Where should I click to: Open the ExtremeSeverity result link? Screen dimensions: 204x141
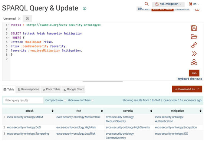(120, 136)
